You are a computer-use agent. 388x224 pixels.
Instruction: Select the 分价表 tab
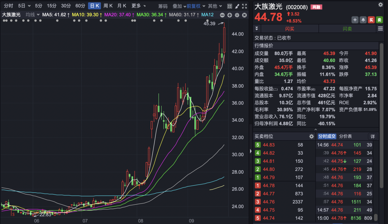(x=346, y=136)
